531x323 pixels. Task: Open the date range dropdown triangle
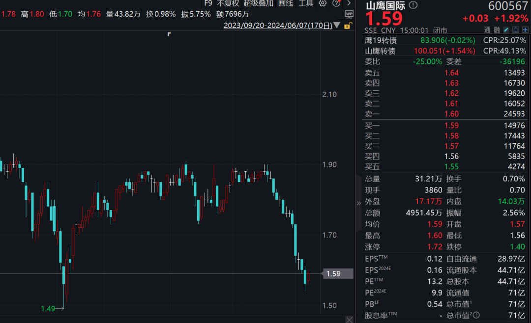point(337,25)
